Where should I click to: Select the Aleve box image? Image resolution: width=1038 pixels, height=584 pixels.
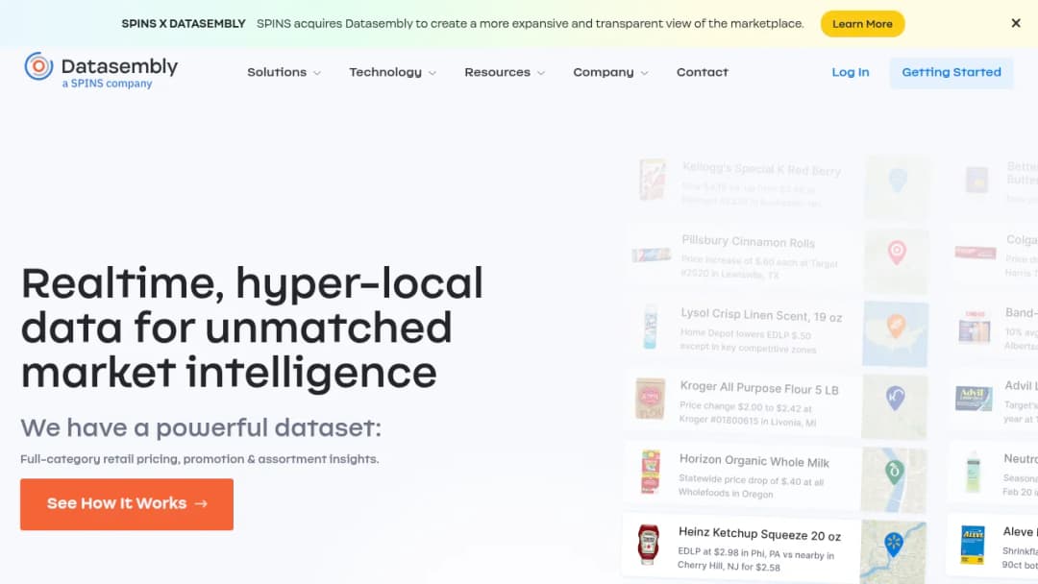click(973, 545)
